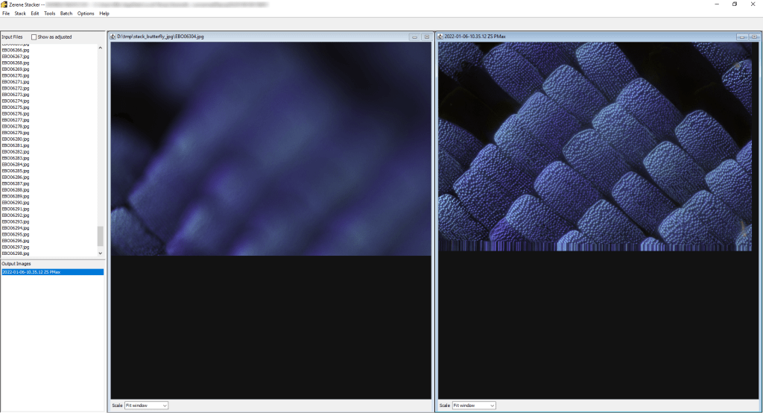This screenshot has height=413, width=763.
Task: Open the Options menu
Action: (86, 13)
